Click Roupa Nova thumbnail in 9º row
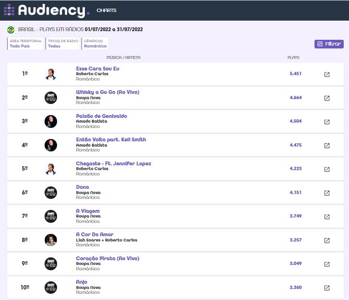 click(51, 264)
